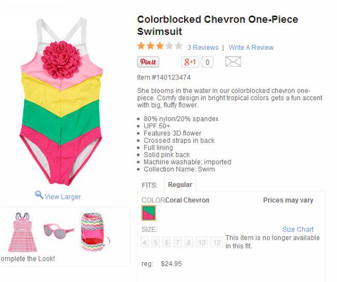
Task: Click the Google +1 count bubble
Action: [x=207, y=62]
